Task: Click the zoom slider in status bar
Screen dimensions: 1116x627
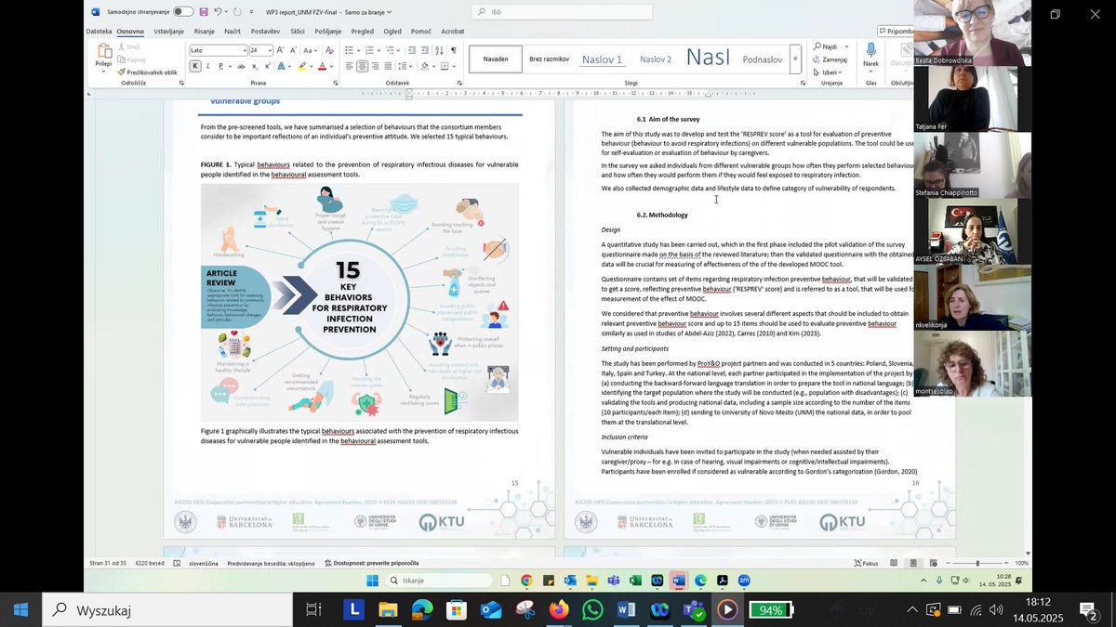Action: coord(976,563)
